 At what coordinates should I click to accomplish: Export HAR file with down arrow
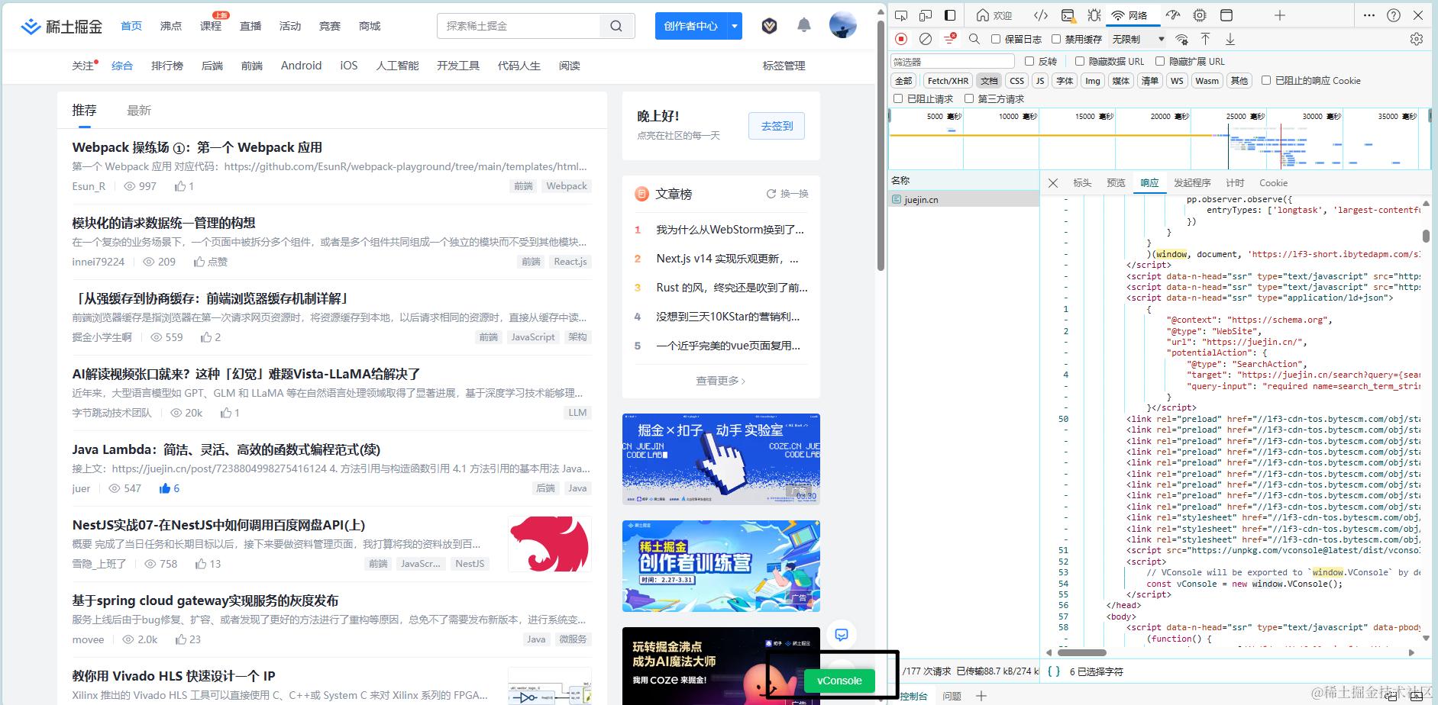1230,39
